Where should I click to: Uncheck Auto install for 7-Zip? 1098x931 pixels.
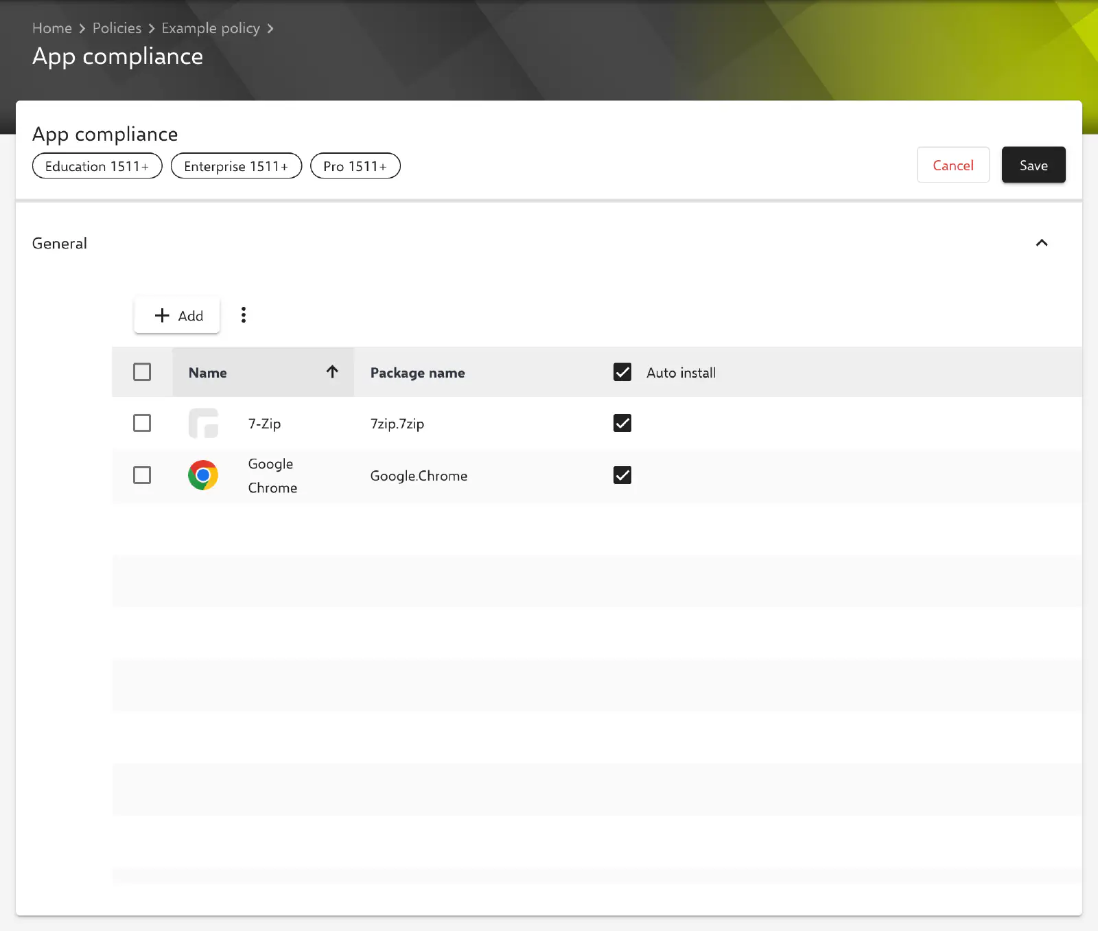coord(622,423)
